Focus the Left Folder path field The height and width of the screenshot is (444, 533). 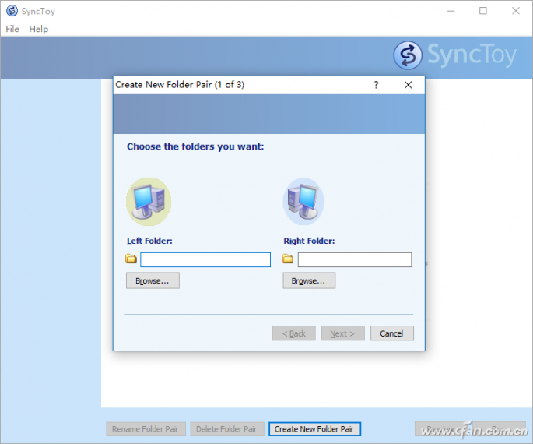click(x=205, y=259)
